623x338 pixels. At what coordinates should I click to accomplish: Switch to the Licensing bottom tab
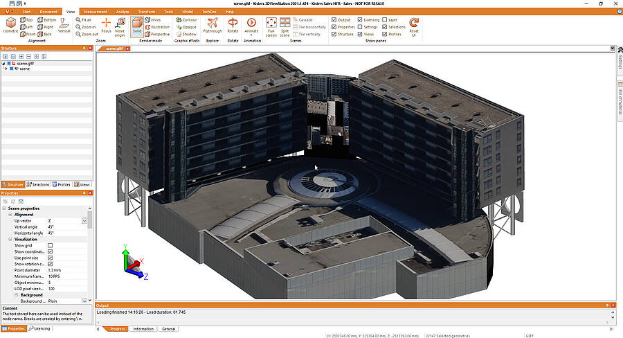(39, 328)
